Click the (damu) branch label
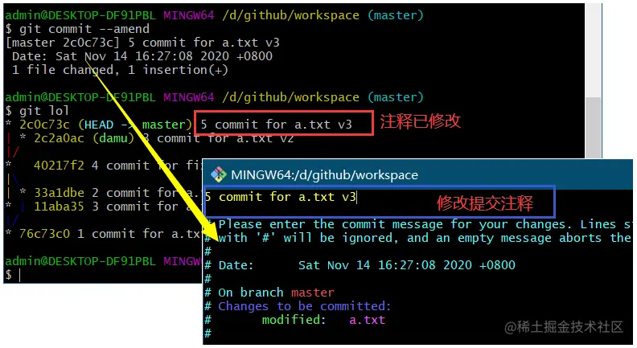The width and height of the screenshot is (637, 348). tap(113, 138)
